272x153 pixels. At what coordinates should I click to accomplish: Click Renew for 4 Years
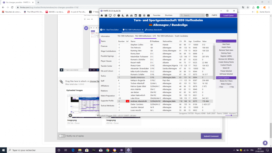coord(226,81)
